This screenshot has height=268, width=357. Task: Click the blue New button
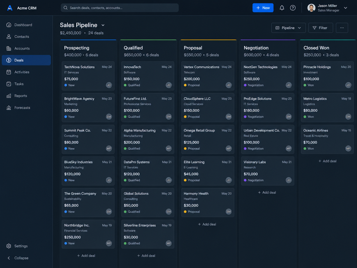point(263,8)
